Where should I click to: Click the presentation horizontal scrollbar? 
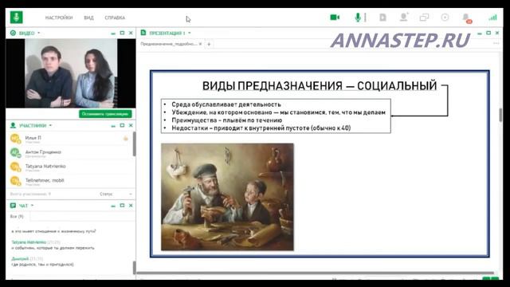coord(315,273)
